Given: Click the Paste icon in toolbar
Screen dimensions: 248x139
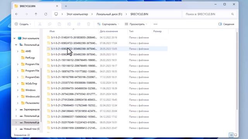Looking at the screenshot, I should pyautogui.click(x=59, y=24).
